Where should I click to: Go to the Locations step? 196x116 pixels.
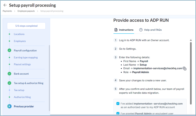point(19,34)
